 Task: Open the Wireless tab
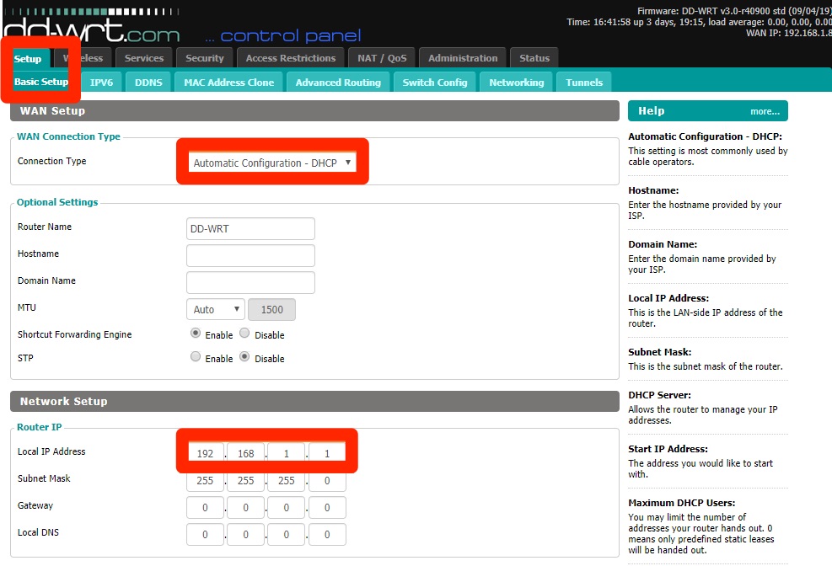coord(83,58)
